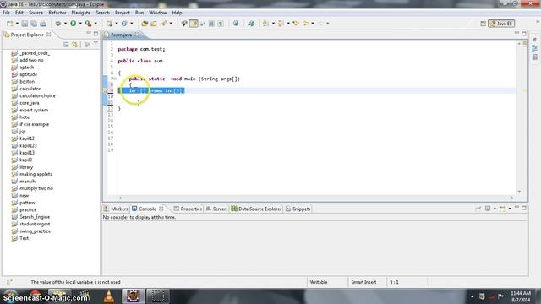
Task: Switch to the Data Source Explorer tab
Action: click(x=256, y=209)
